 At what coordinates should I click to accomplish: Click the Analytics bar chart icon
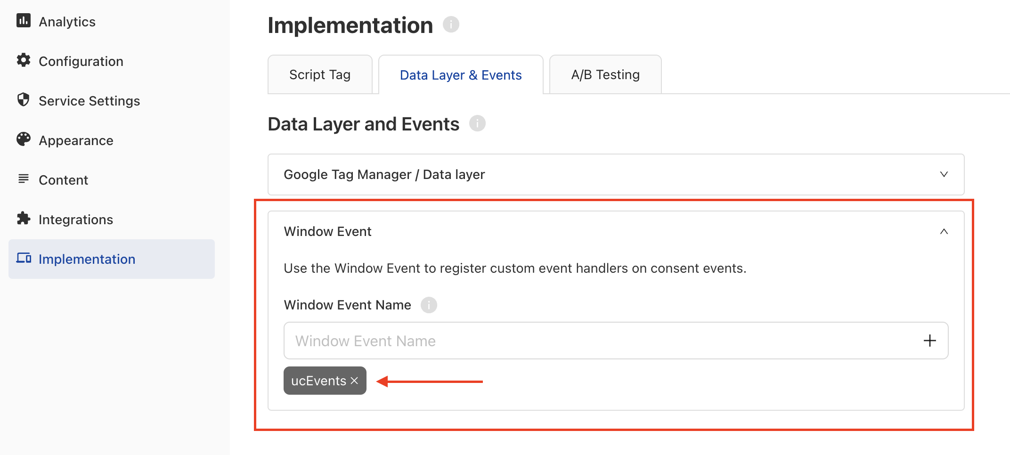click(x=24, y=21)
